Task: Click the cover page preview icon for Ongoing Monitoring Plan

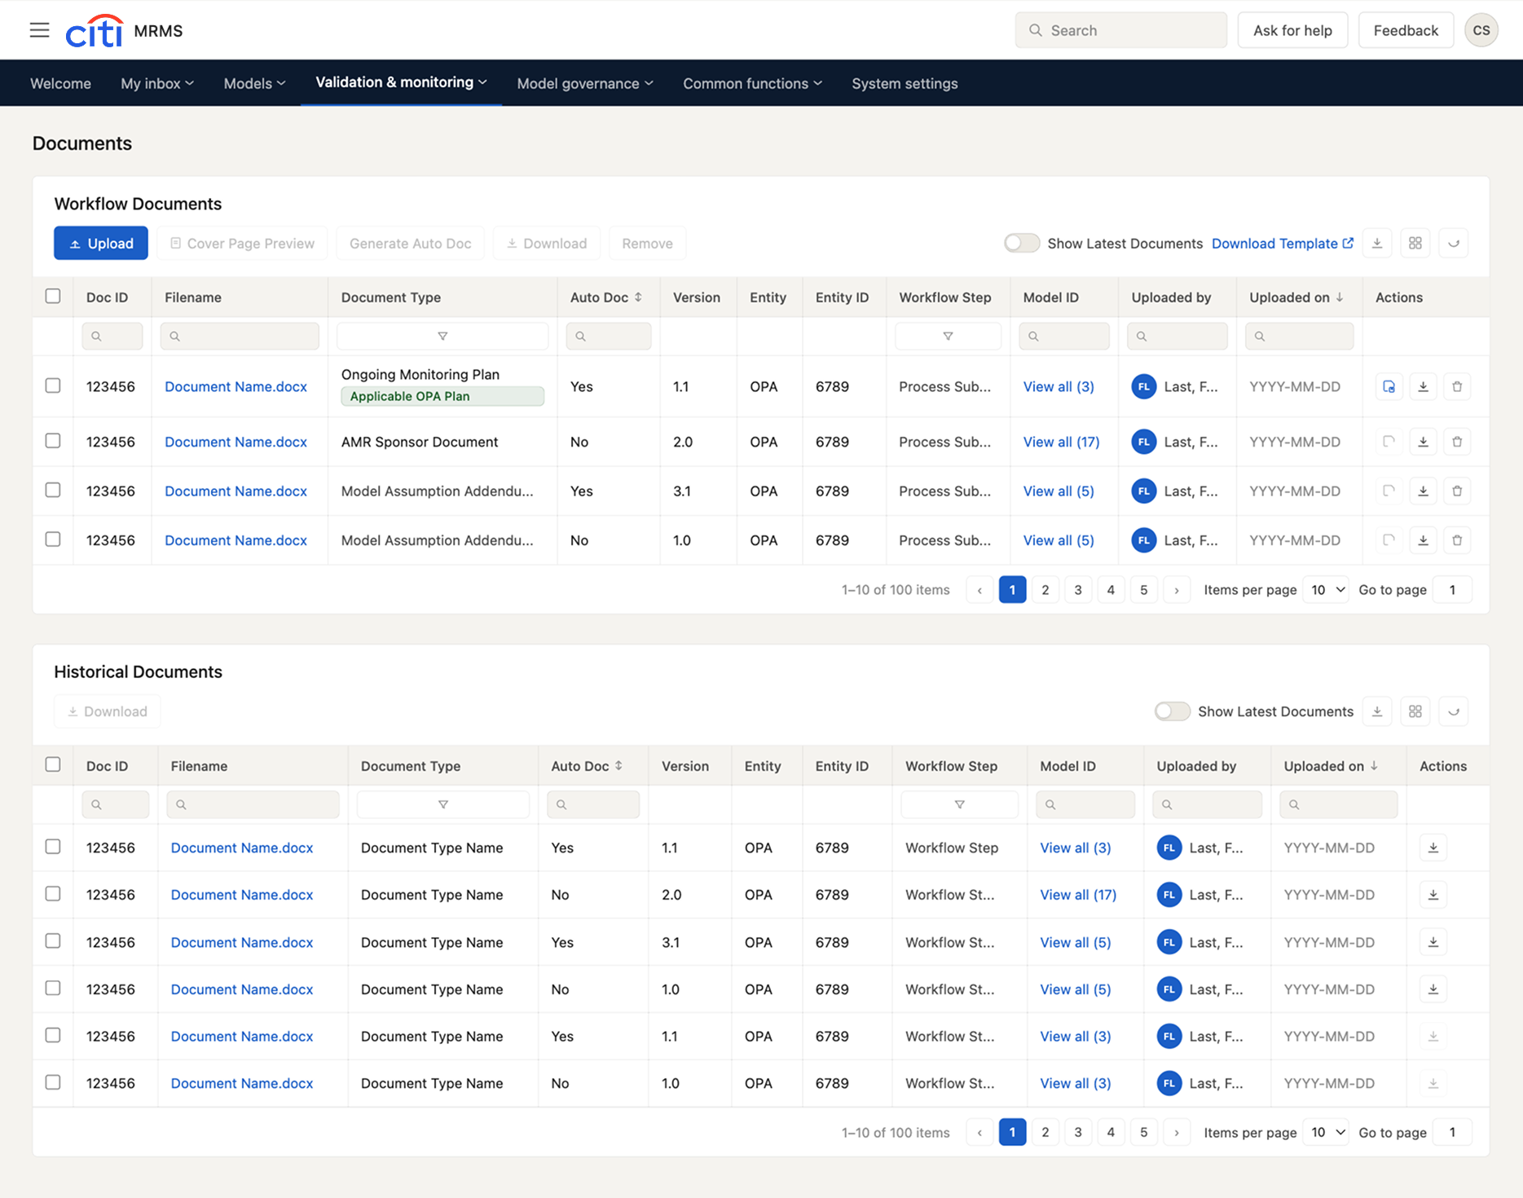Action: [1389, 386]
